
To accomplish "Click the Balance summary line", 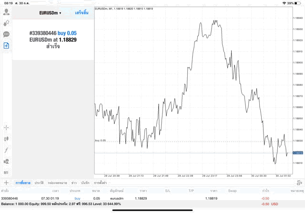I will [x=61, y=204].
